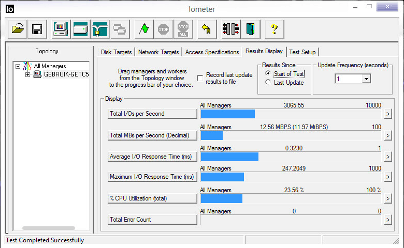The width and height of the screenshot is (404, 248).
Task: Open arrow beside Total MBs per Second bar
Action: coord(388,135)
